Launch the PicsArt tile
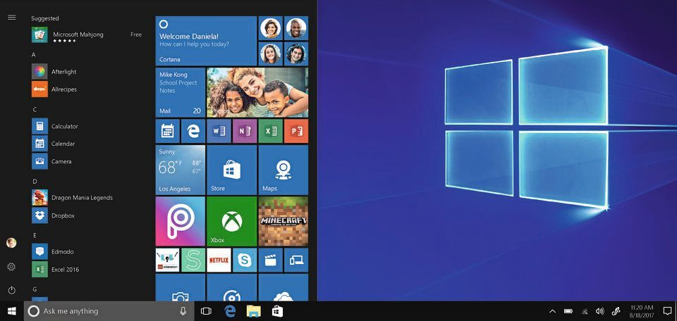This screenshot has width=677, height=321. pos(180,221)
